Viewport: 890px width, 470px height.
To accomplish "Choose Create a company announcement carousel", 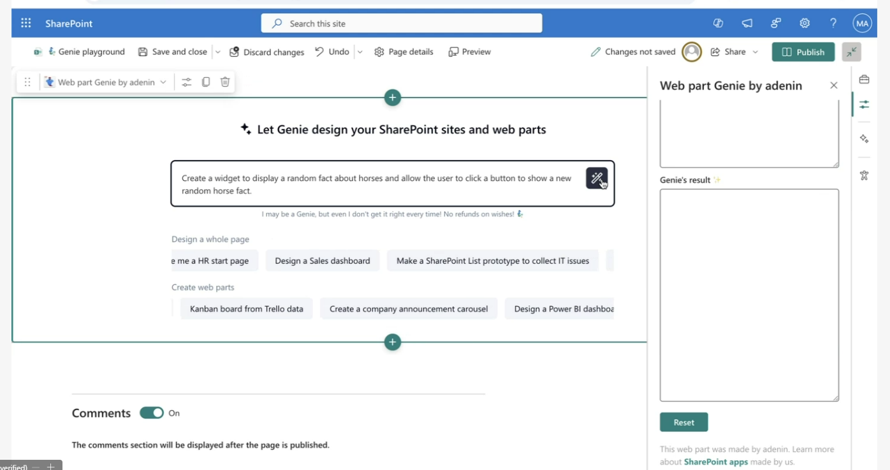I will pyautogui.click(x=409, y=309).
